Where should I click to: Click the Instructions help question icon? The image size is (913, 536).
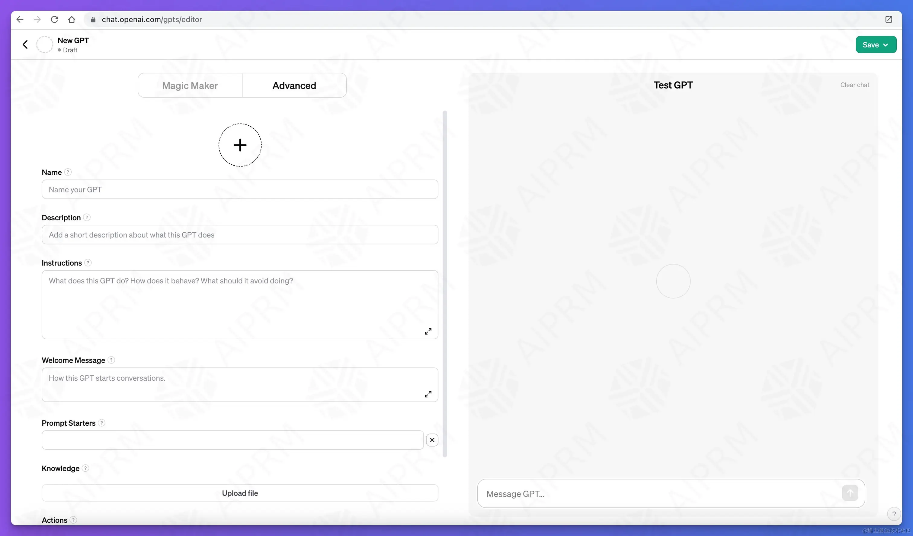(88, 263)
